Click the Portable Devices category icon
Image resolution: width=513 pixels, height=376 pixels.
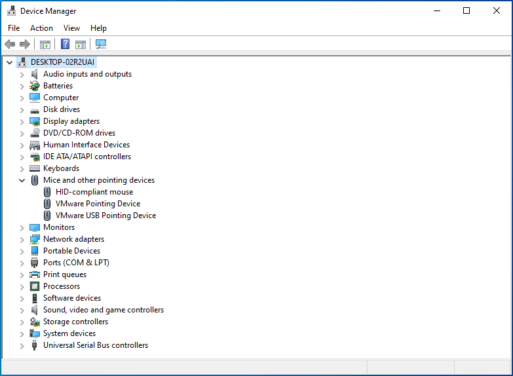(34, 251)
